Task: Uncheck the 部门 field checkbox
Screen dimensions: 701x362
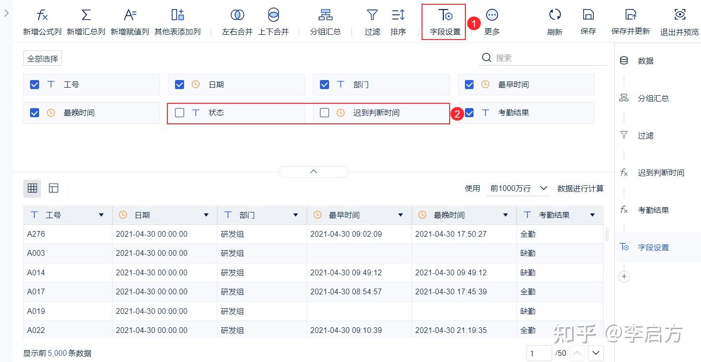Action: [324, 84]
